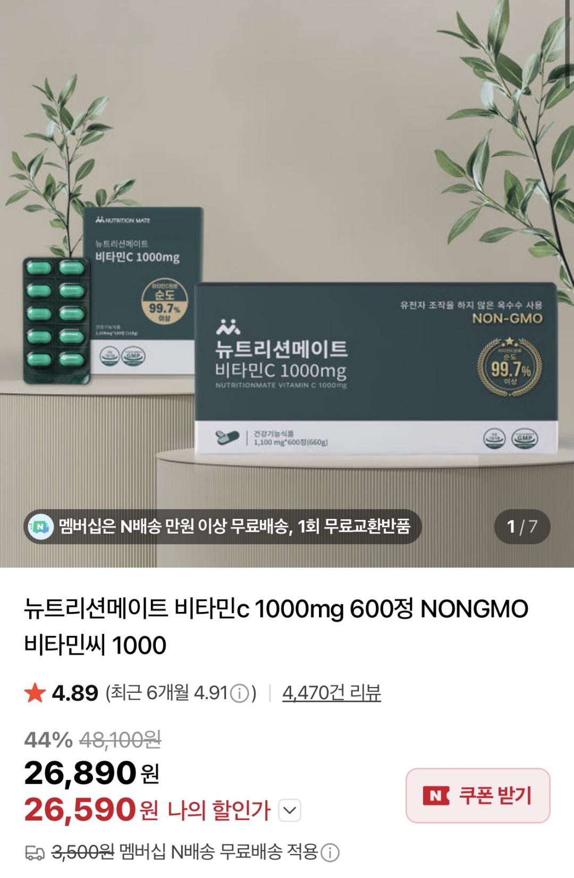Screen dimensions: 574x878
Task: Tap the membership free shipping banner
Action: coord(222,527)
